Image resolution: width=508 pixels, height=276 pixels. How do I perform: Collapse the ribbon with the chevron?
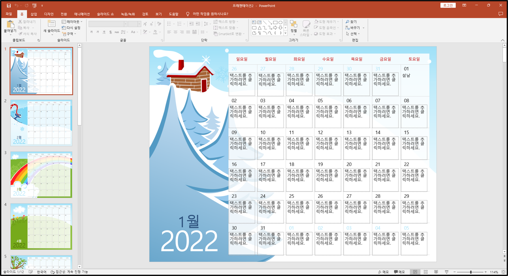tap(502, 40)
